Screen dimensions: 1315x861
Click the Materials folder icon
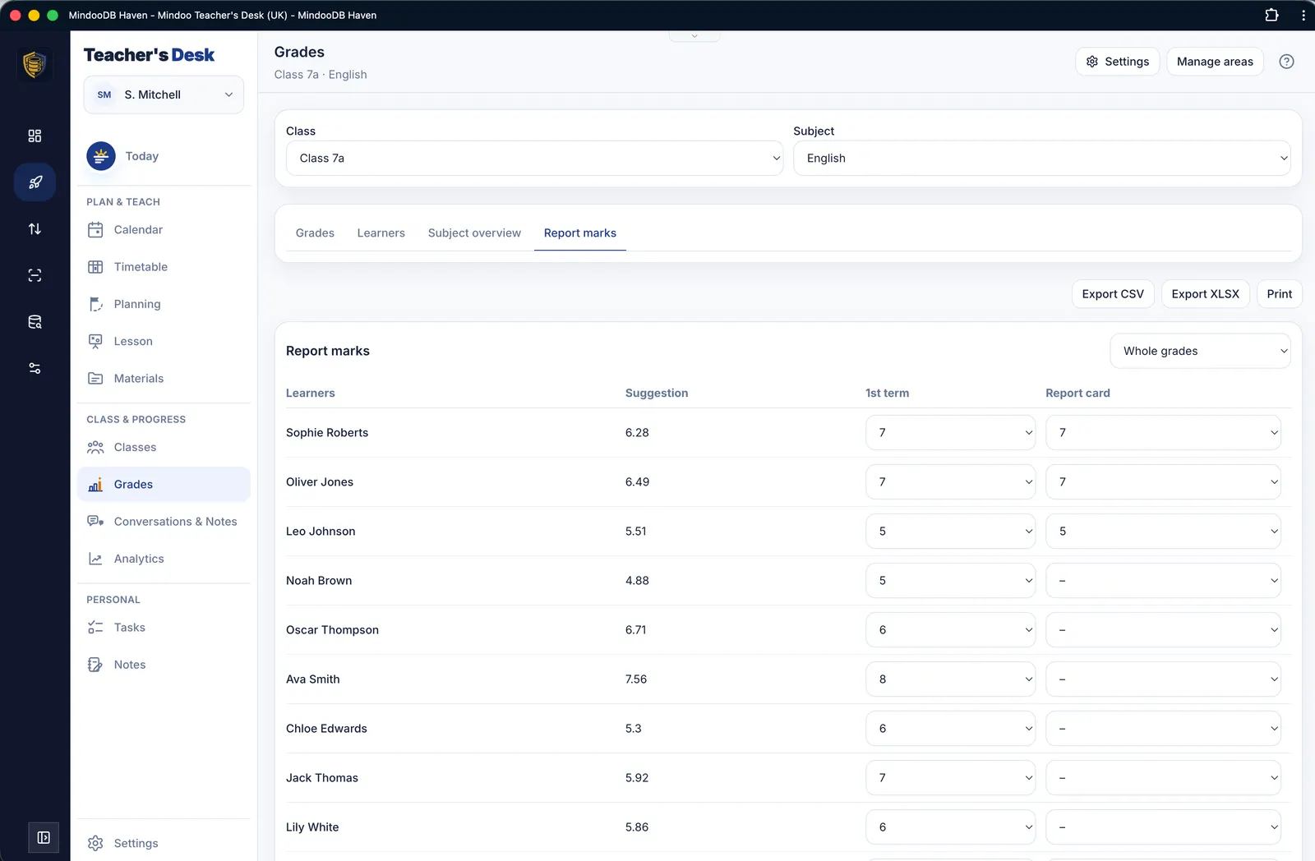(x=95, y=379)
